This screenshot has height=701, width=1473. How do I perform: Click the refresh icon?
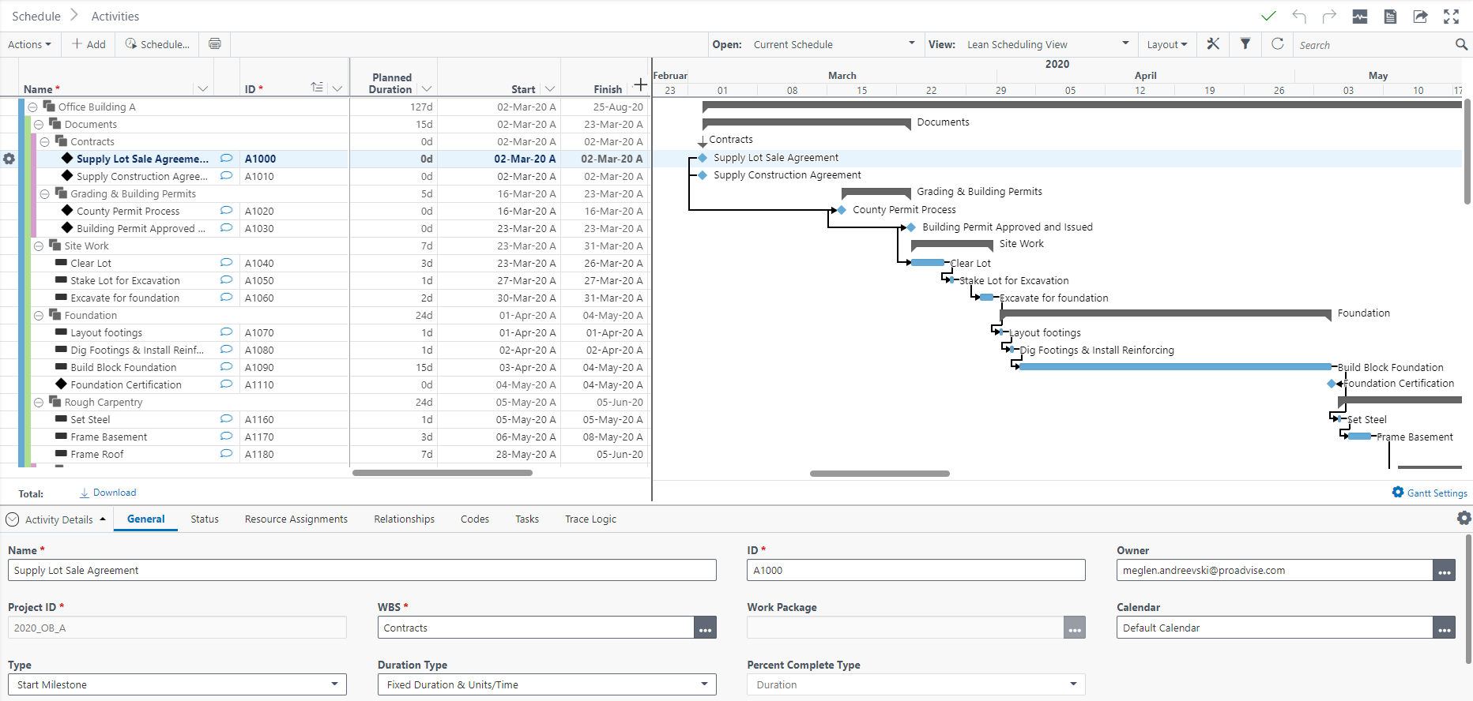(1278, 44)
